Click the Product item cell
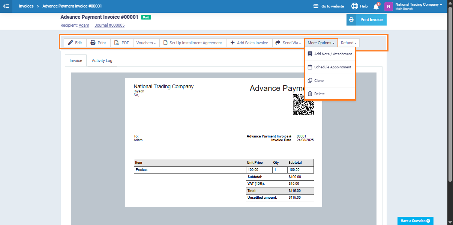453x225 pixels. (x=190, y=170)
